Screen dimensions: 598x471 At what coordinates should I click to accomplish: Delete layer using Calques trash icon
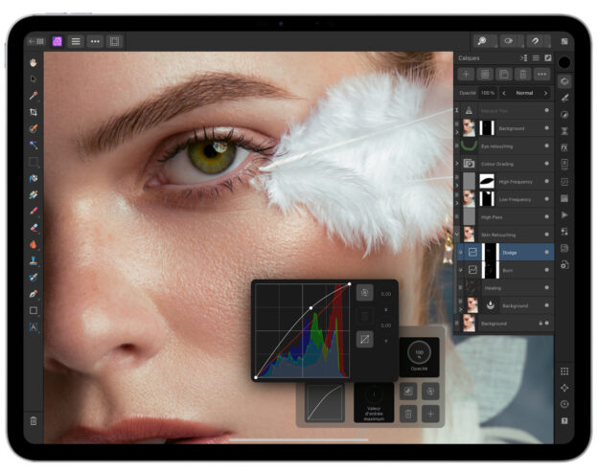(x=522, y=74)
